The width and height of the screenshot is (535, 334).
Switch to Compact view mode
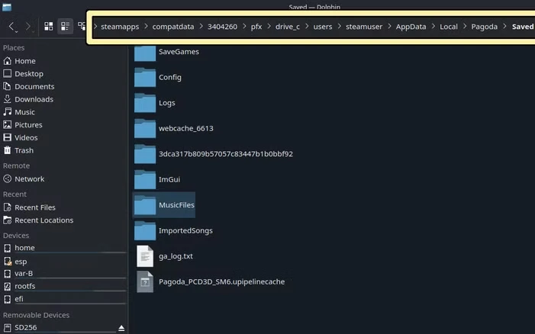click(x=65, y=26)
